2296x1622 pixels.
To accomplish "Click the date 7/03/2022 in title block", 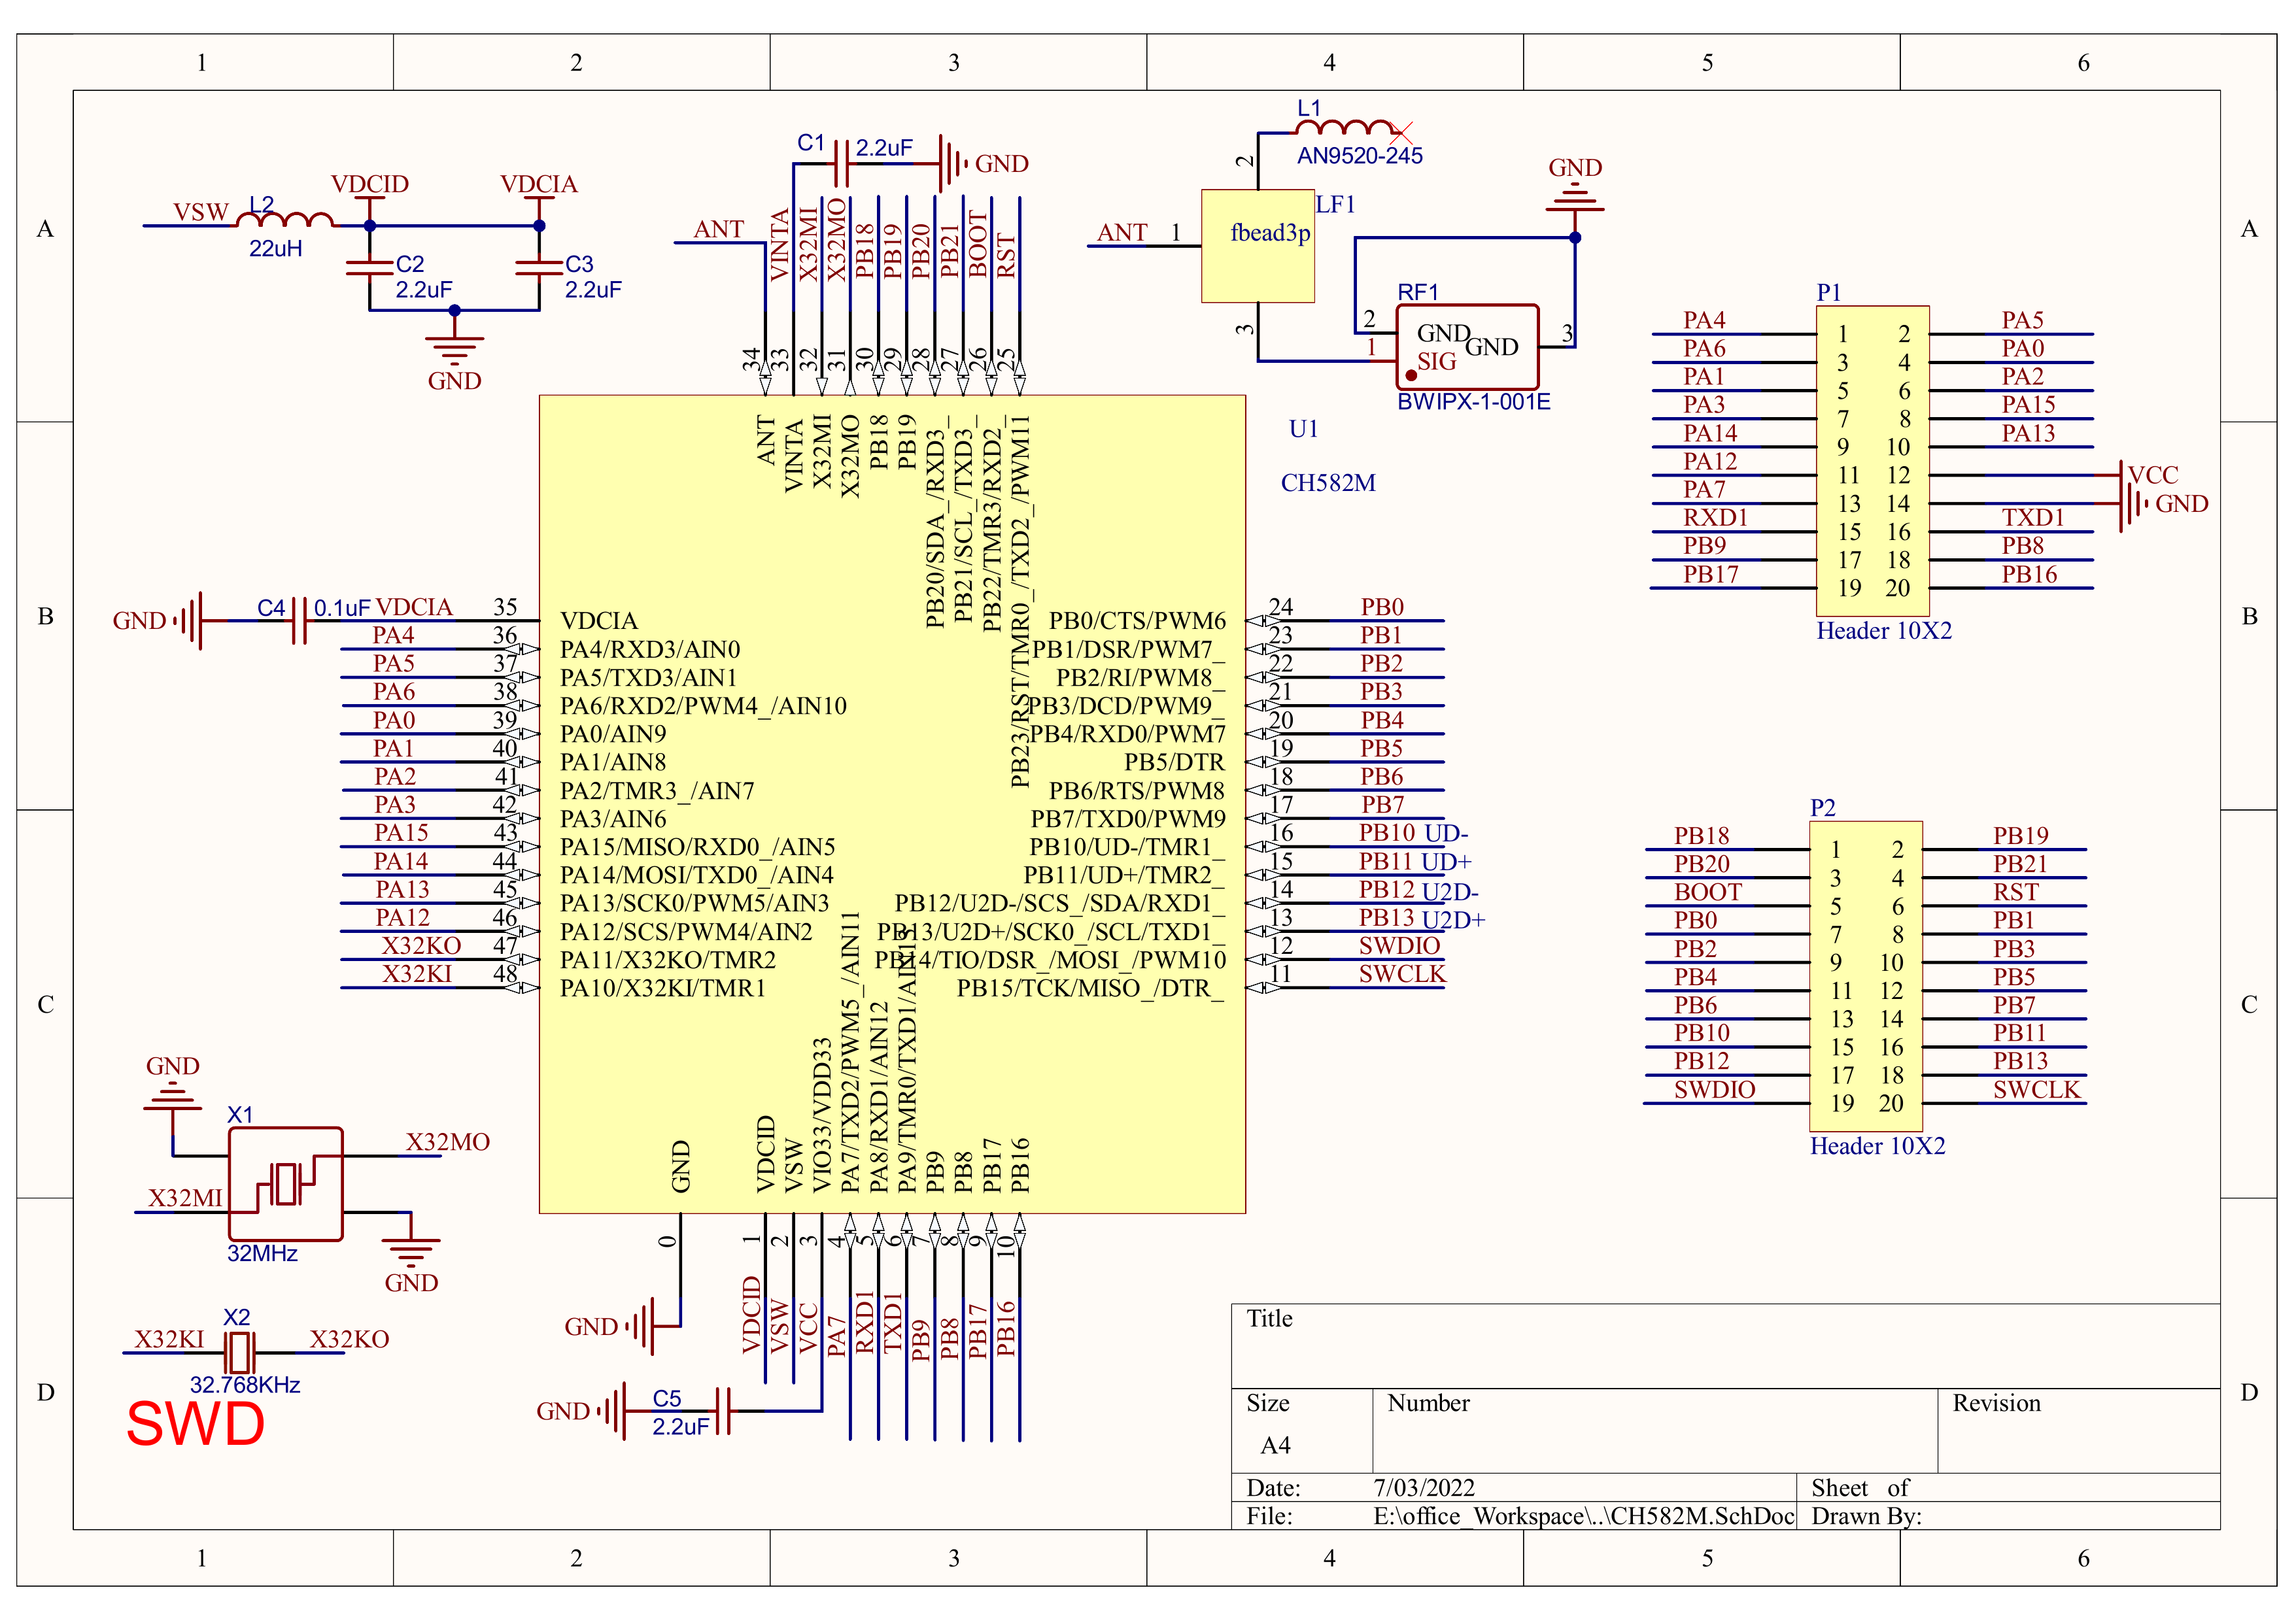I will (x=1423, y=1488).
